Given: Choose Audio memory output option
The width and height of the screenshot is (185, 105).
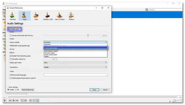Looking at the screenshot, I should point(75,51).
